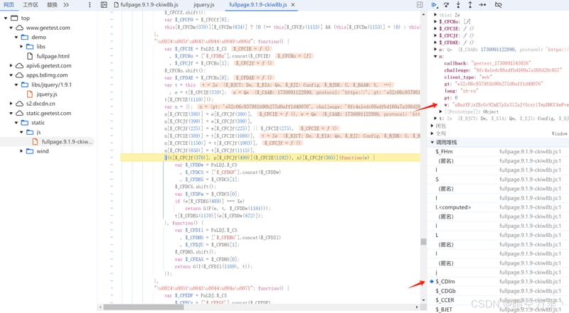
Task: Click the cloud icon of apiv6.geetest.com
Action: coord(20,65)
